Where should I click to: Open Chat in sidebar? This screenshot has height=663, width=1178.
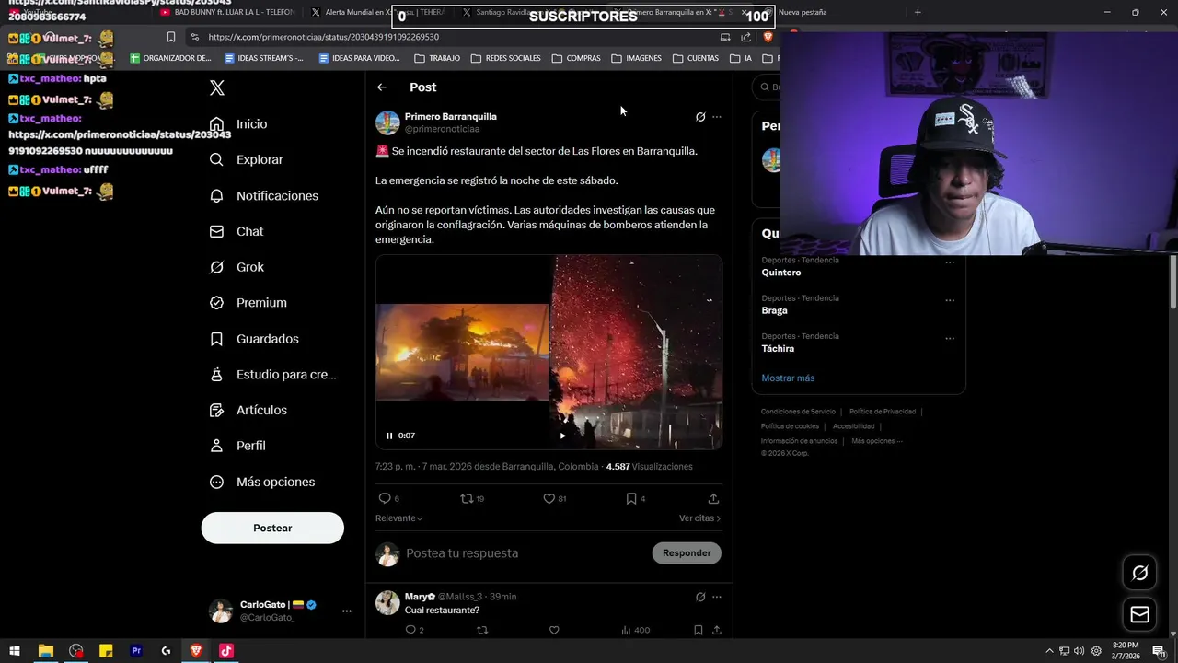[x=237, y=232]
